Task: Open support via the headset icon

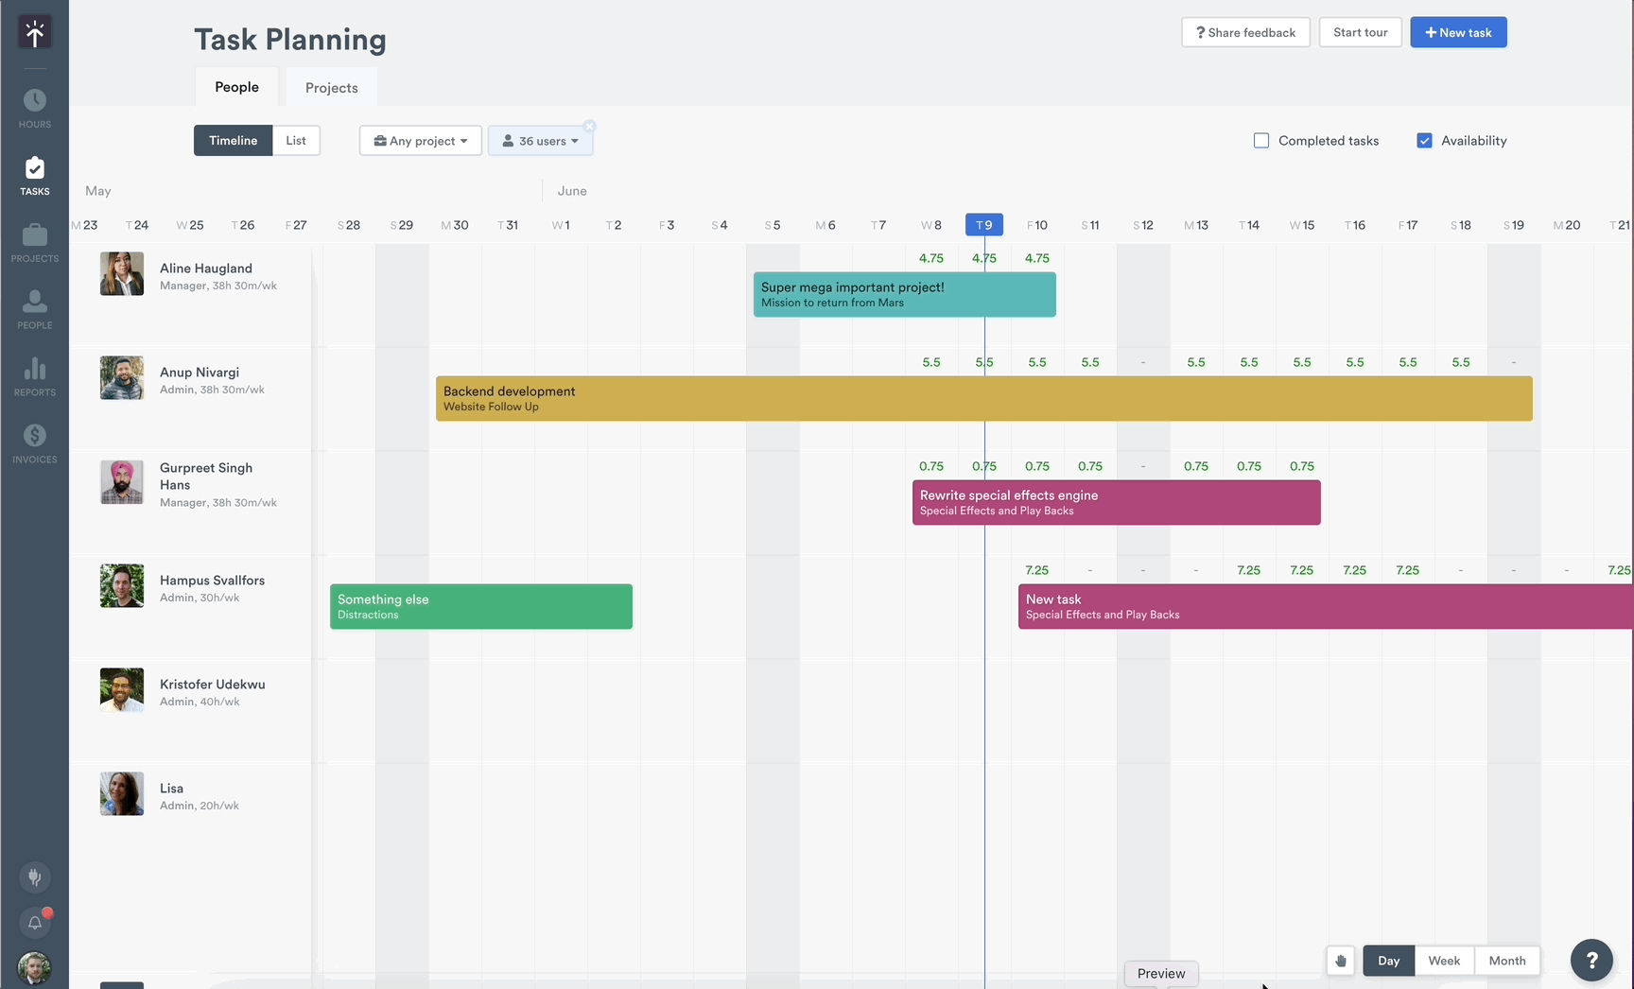Action: (x=35, y=876)
